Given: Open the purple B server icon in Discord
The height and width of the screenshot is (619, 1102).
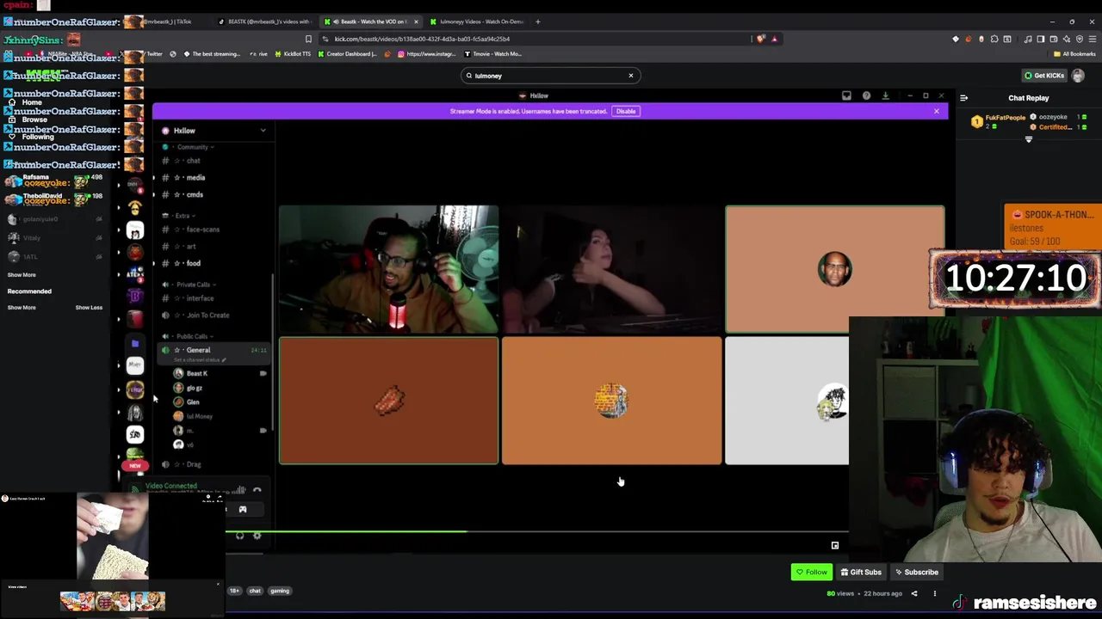Looking at the screenshot, I should [135, 297].
